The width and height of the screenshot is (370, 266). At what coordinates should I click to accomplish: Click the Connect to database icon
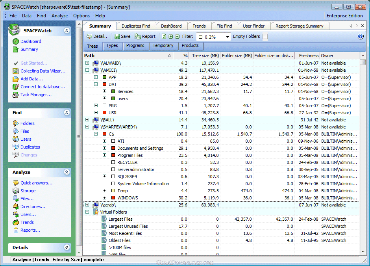16,87
